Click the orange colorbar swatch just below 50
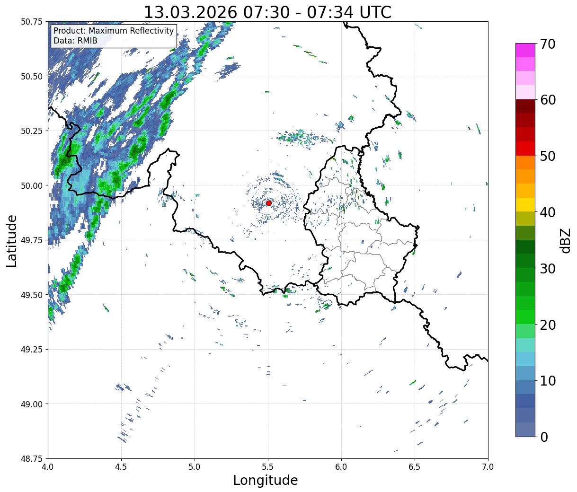 (x=525, y=162)
